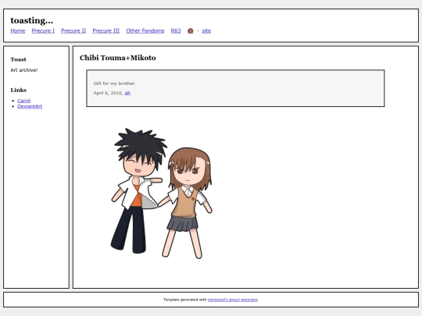422x316 pixels.
Task: Follow the dA link after the date
Action: coord(127,93)
